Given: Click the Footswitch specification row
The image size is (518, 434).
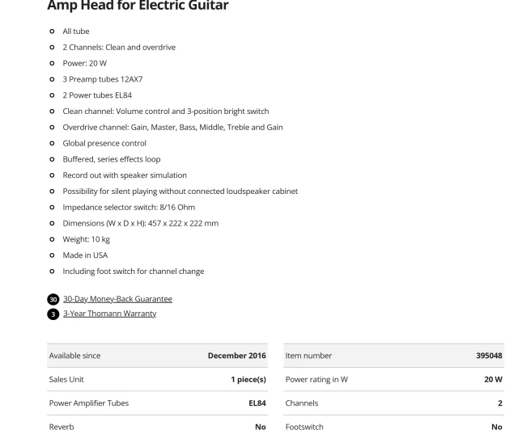Looking at the screenshot, I should coord(394,425).
